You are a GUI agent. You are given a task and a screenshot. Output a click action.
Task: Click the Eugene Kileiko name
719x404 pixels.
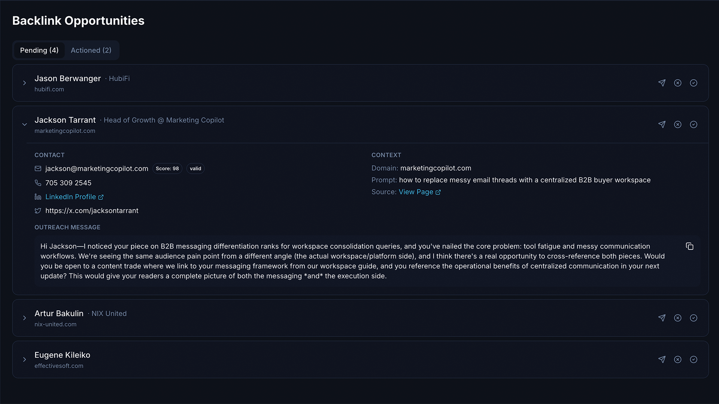62,355
